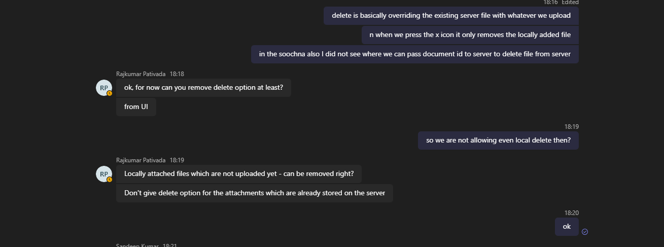Open the Rajkumar Pativada name above the 18:18 message
664x247 pixels.
coord(141,74)
